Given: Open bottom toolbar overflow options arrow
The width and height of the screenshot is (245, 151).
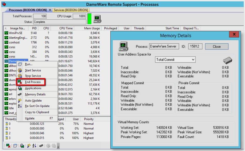Looking at the screenshot, I should [58, 146].
